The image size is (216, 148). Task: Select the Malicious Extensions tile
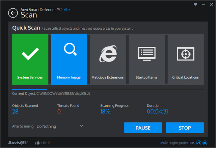tap(108, 59)
